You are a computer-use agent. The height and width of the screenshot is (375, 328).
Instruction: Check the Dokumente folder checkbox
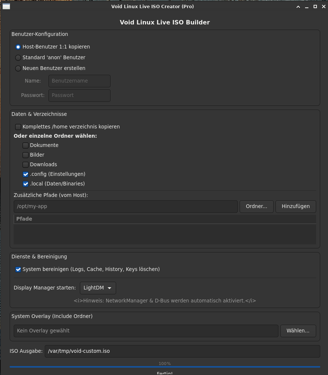click(26, 145)
